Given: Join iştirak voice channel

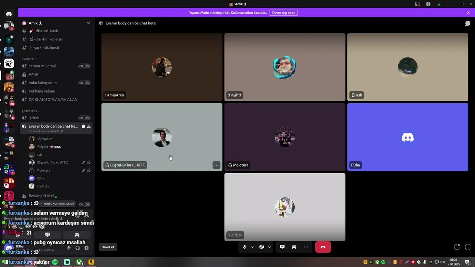Looking at the screenshot, I should (x=56, y=118).
